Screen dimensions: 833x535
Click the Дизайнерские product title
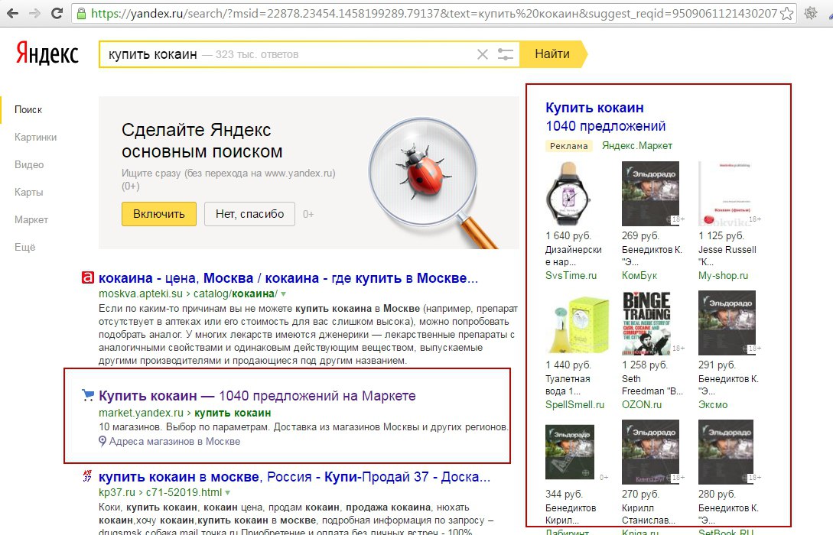pos(573,256)
